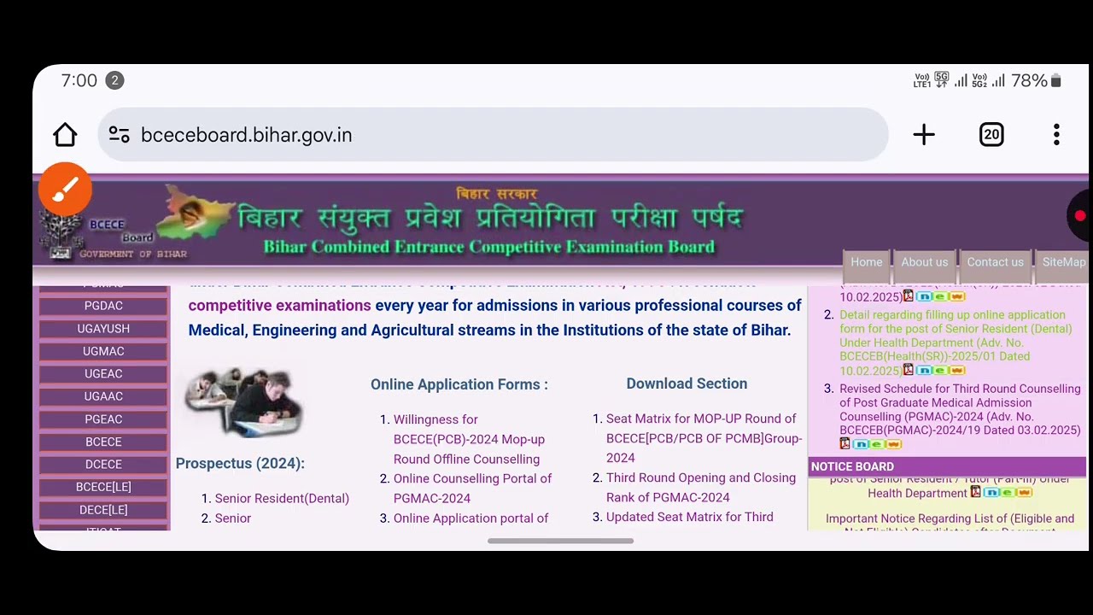Tap notification count badge in status bar
The height and width of the screenshot is (615, 1093).
click(x=114, y=80)
